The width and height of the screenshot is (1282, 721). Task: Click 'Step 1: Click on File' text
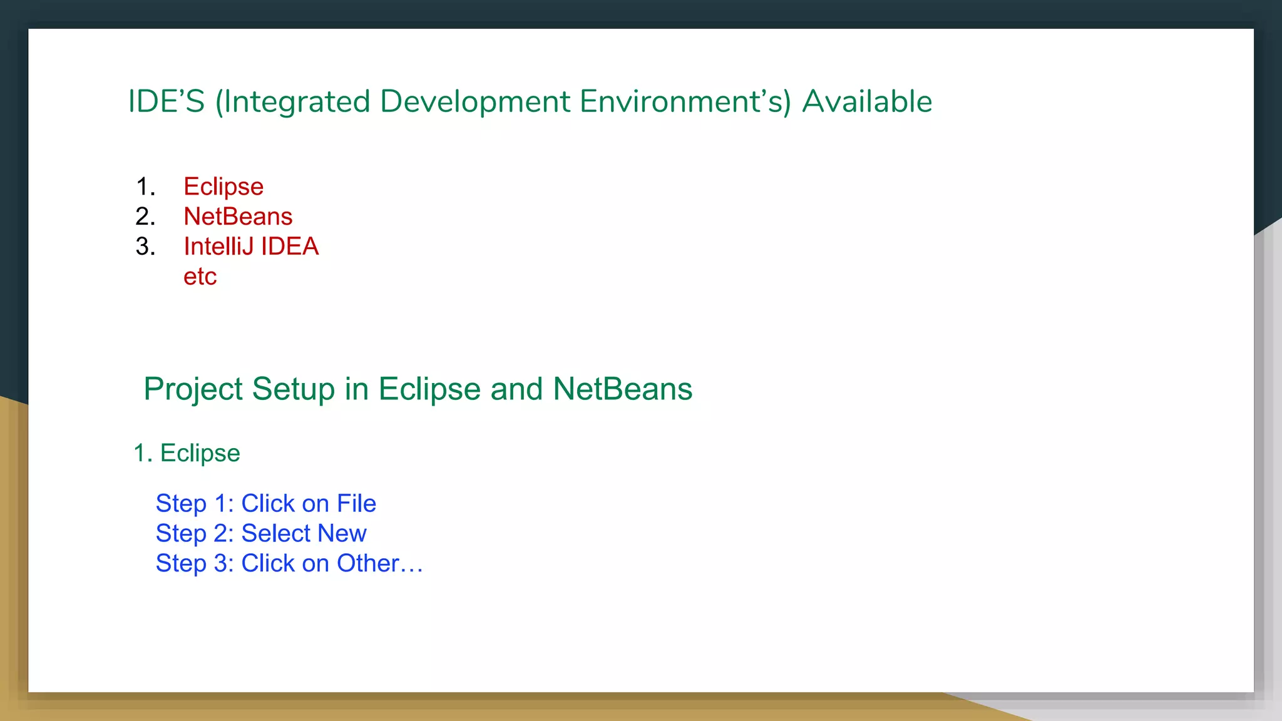pyautogui.click(x=265, y=504)
